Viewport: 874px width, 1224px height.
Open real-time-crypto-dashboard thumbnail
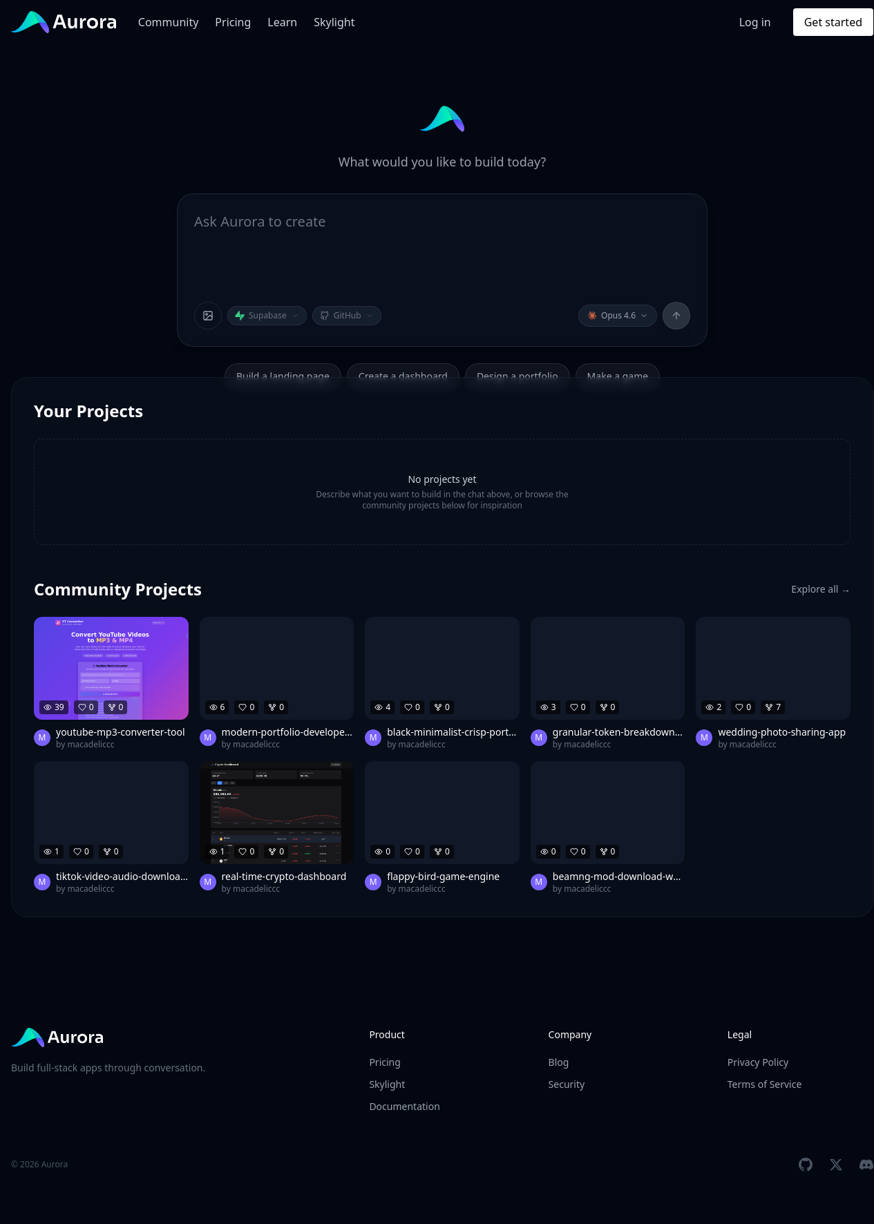click(x=276, y=812)
